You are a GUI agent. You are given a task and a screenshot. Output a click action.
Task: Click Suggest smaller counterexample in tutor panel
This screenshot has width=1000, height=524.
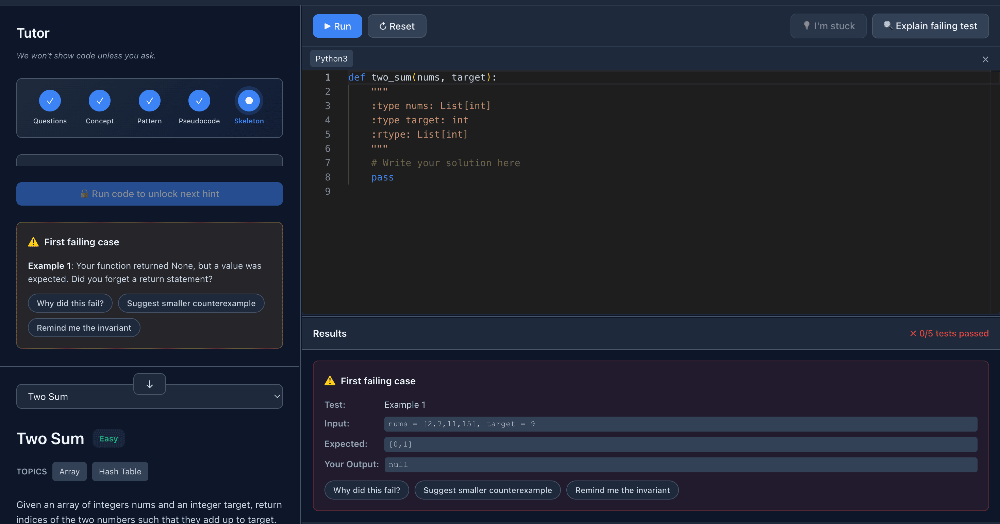(191, 303)
